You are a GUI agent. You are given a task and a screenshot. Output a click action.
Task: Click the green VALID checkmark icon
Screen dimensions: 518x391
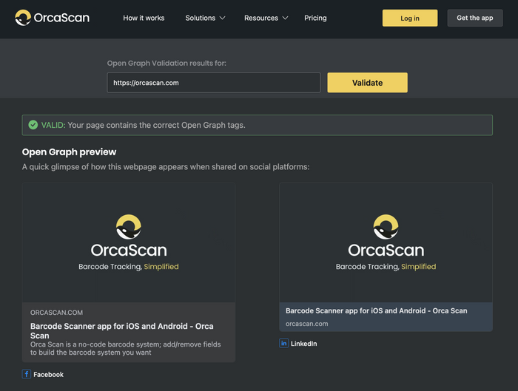tap(33, 125)
